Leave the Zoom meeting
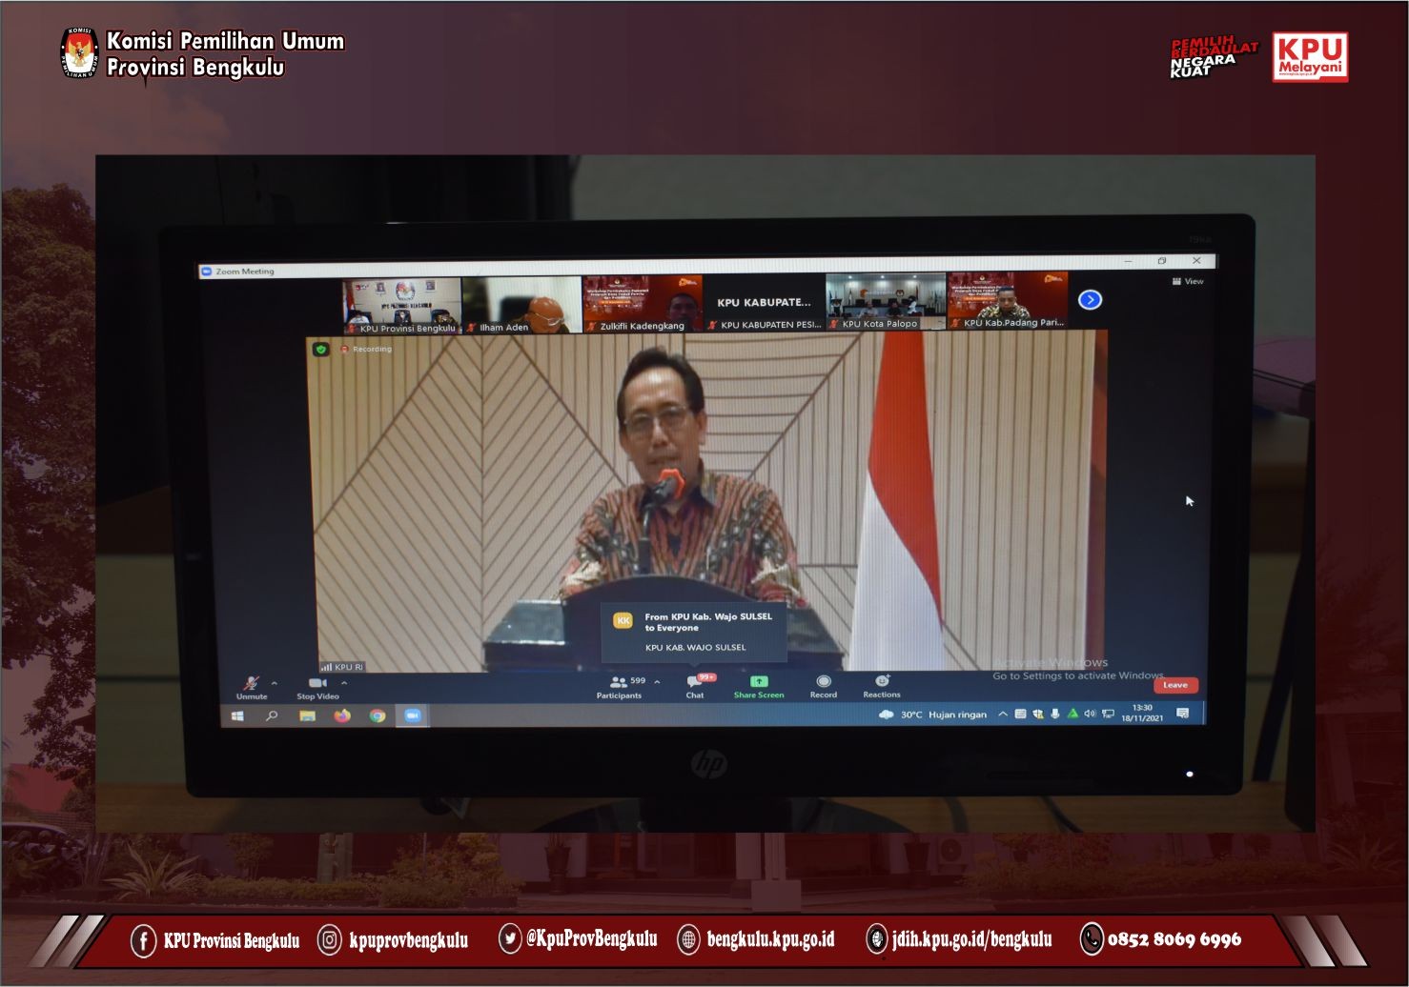This screenshot has height=987, width=1409. point(1175,685)
